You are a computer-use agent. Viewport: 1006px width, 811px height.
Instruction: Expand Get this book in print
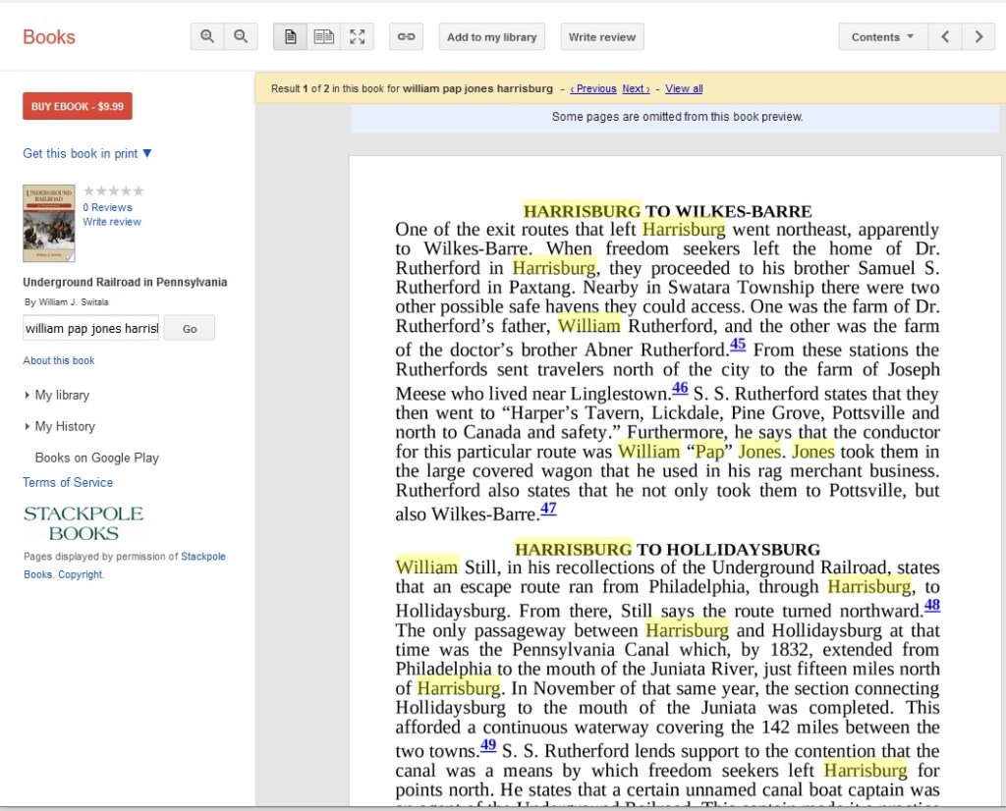click(87, 153)
